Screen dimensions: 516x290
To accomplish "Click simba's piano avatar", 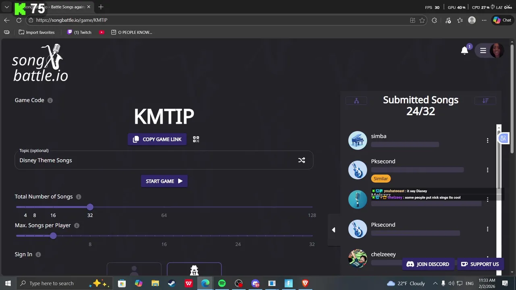I will 358,141.
